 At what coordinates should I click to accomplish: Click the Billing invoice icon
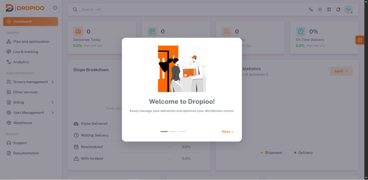point(9,102)
